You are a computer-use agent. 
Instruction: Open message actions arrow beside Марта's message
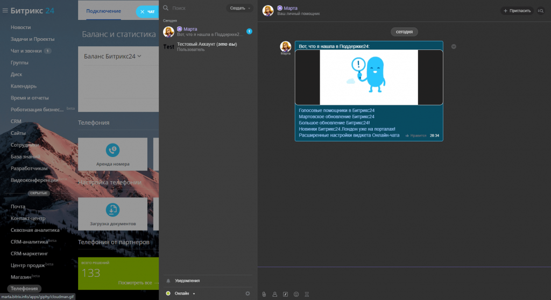454,46
